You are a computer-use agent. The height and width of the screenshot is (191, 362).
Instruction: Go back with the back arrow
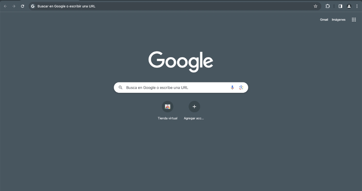(5, 6)
